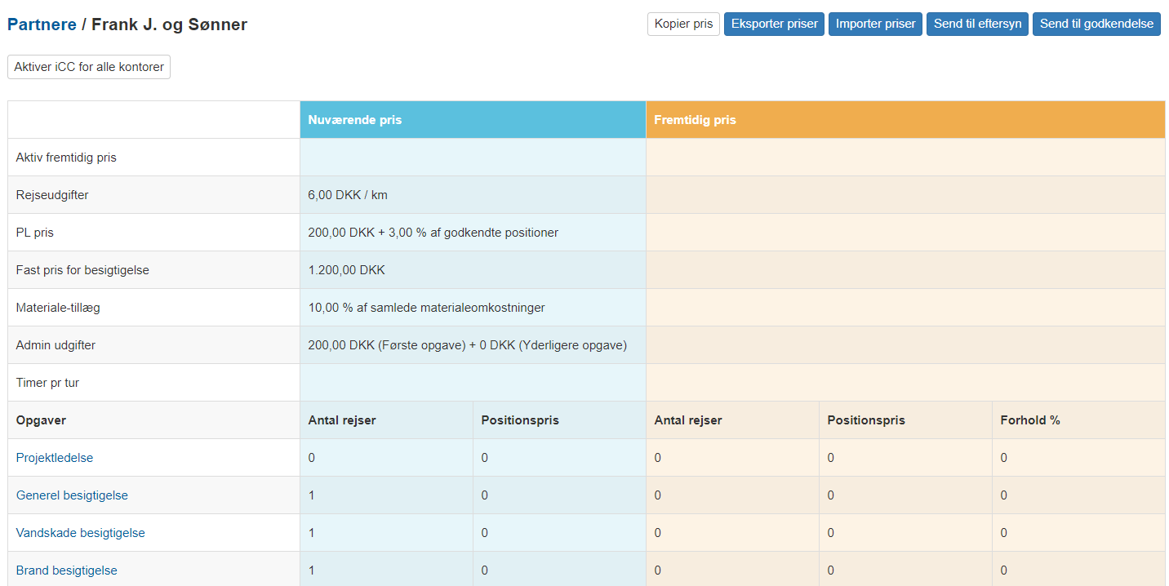Click Send til eftersyn button
Image resolution: width=1169 pixels, height=586 pixels.
(977, 24)
